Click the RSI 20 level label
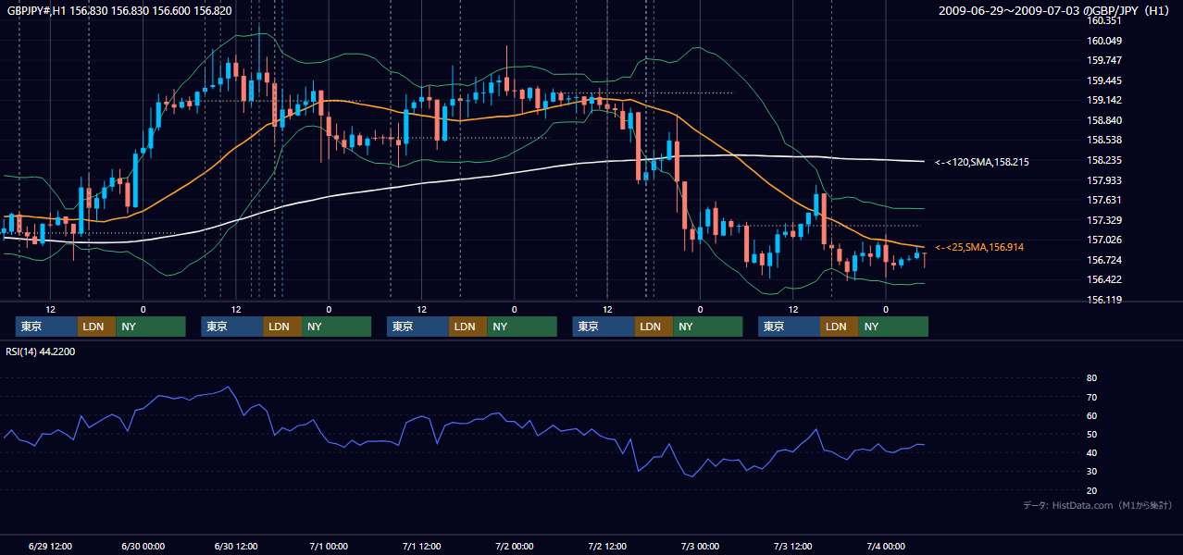The height and width of the screenshot is (555, 1183). pyautogui.click(x=1091, y=490)
